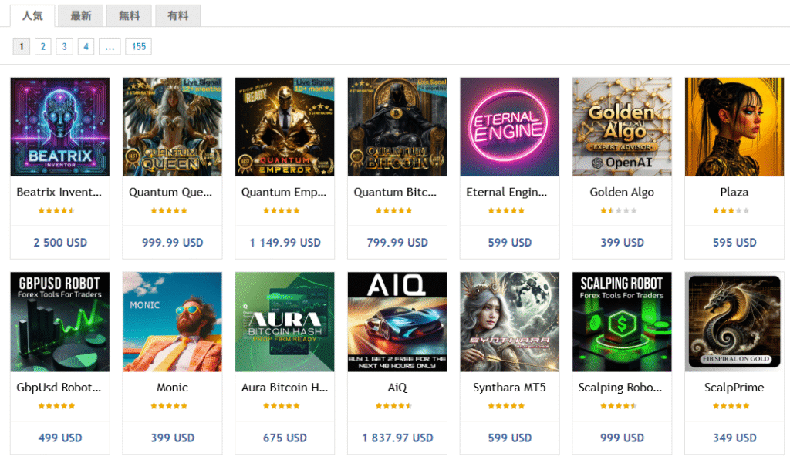Open the Beatrix Inventor product thumbnail
Viewport: 790px width, 463px height.
click(x=60, y=127)
